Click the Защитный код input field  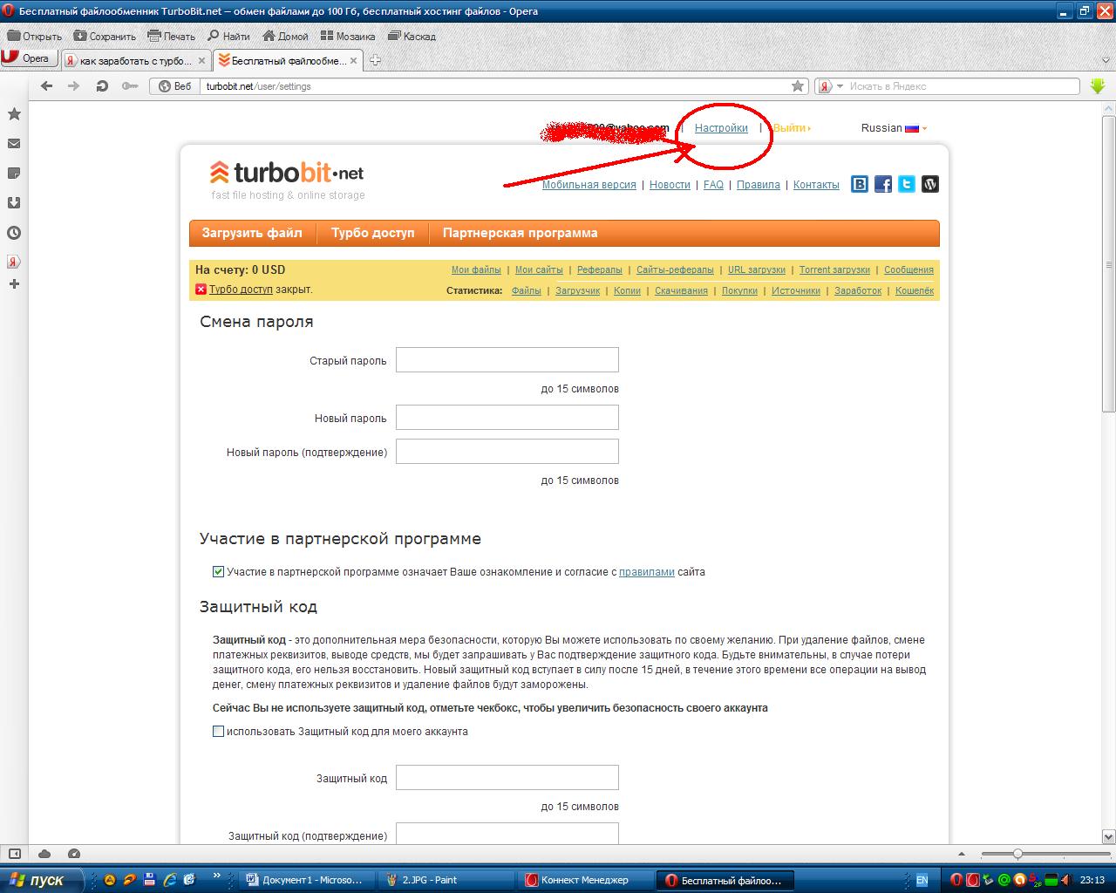pos(507,777)
